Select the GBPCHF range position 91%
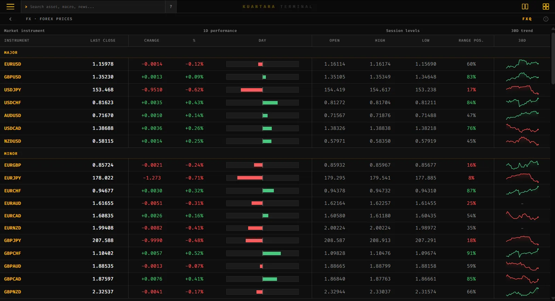Viewport: 555px width, 301px height. tap(471, 253)
